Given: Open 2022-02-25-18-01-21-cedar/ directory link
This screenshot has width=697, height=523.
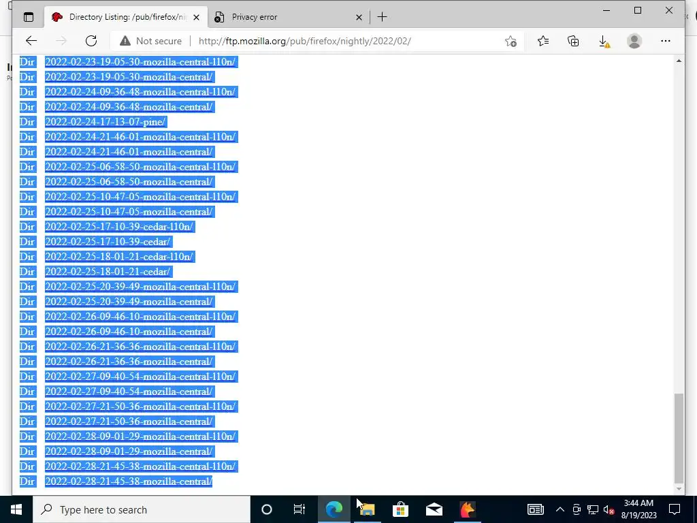Looking at the screenshot, I should [108, 272].
